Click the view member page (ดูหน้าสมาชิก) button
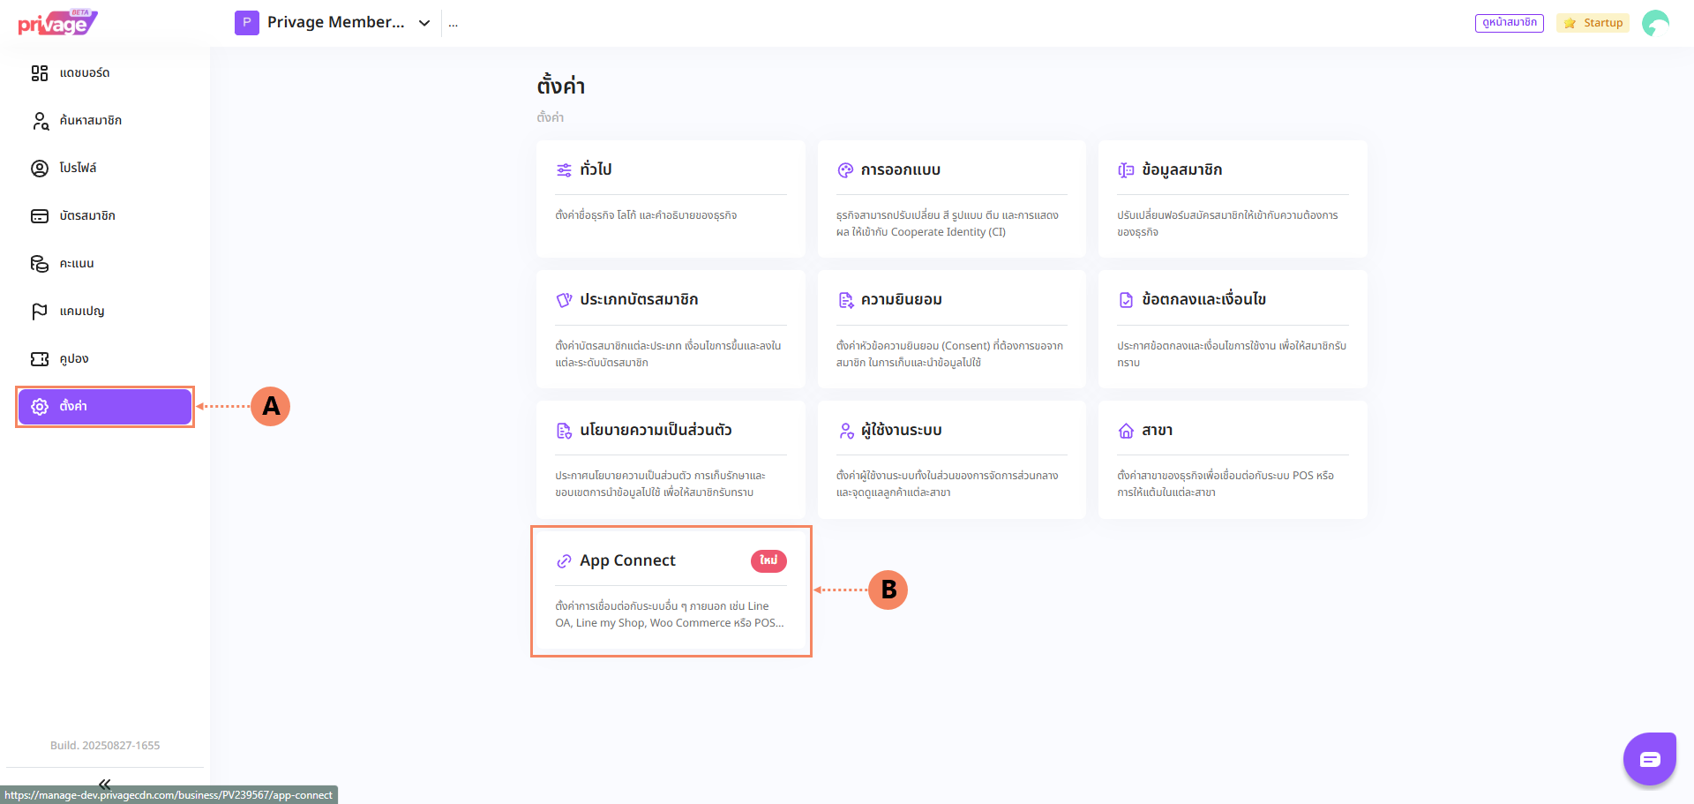This screenshot has width=1694, height=804. (x=1509, y=23)
